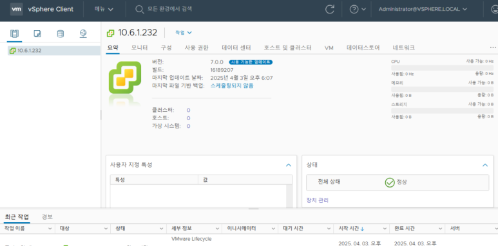Click the VMware vm logo icon

click(x=17, y=9)
